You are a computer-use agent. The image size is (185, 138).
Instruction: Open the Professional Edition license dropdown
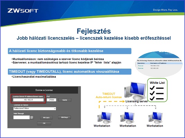tap(35, 109)
